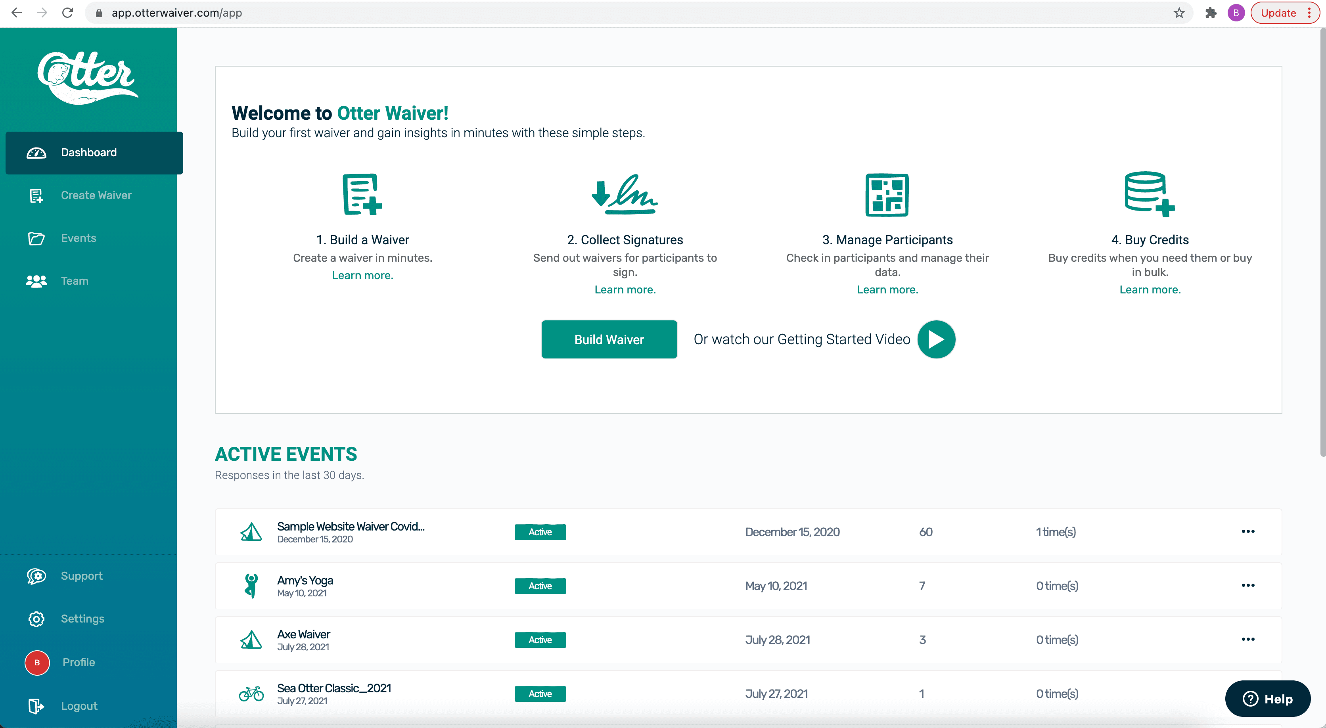Screen dimensions: 1326x728
Task: Click the Logout door icon
Action: pos(36,706)
